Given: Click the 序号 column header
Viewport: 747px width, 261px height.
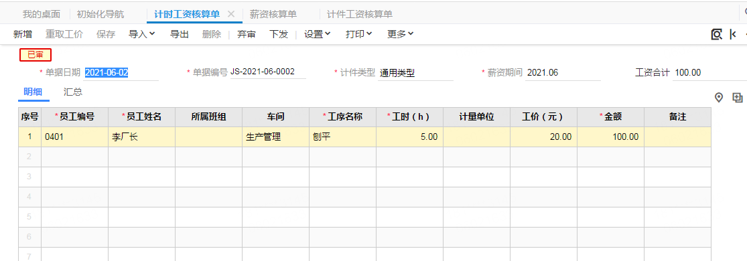Looking at the screenshot, I should tap(29, 116).
